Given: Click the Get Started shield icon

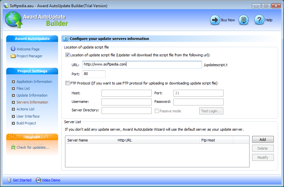Looking at the screenshot, I should tap(9, 180).
